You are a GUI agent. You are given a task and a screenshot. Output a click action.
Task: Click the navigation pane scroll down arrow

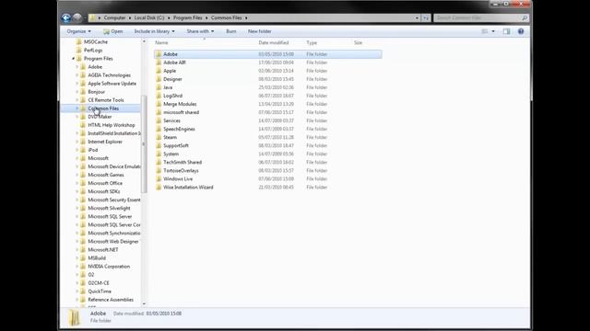tap(144, 304)
